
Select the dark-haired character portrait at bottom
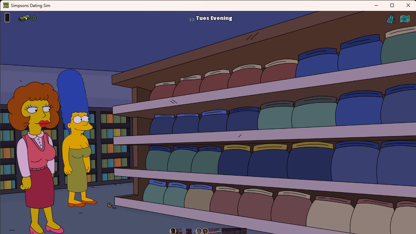173,231
